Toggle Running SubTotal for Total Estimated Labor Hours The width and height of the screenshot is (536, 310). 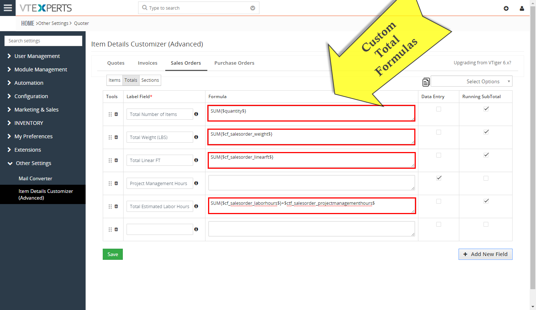(486, 201)
